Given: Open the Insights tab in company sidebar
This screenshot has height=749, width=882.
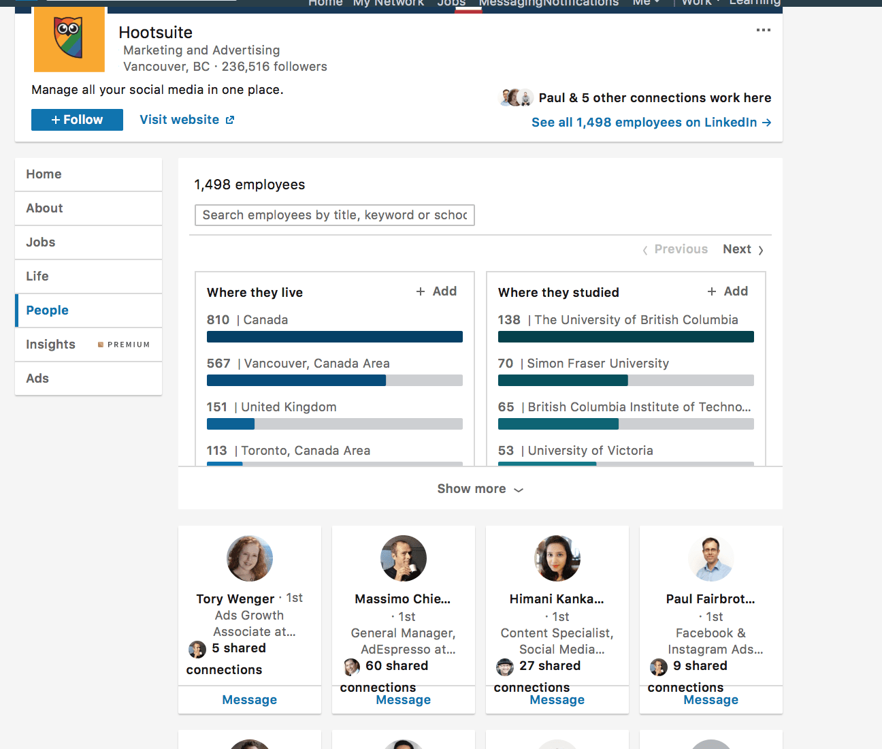Looking at the screenshot, I should pos(88,345).
